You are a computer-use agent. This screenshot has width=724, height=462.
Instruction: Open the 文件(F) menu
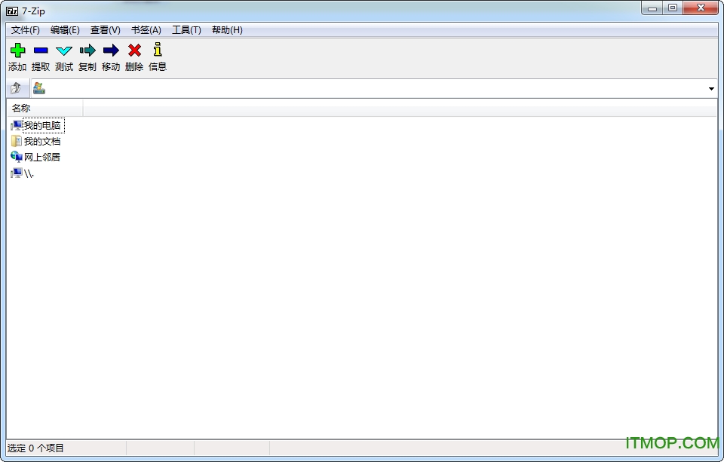26,30
